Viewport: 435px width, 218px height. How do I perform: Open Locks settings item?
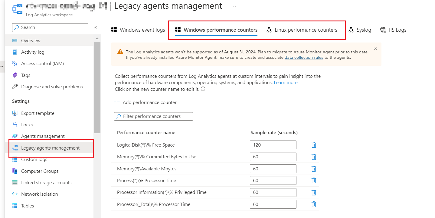(49, 125)
